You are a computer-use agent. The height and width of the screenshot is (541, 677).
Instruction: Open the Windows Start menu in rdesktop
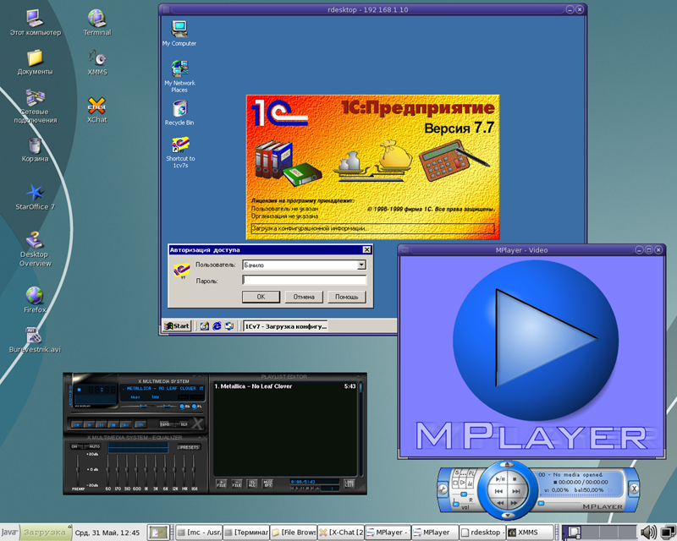[178, 325]
